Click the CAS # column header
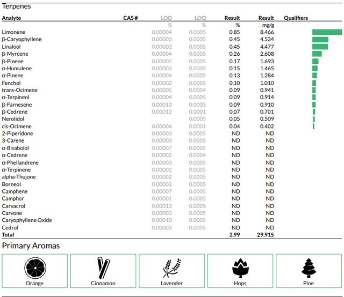The height and width of the screenshot is (297, 344). click(130, 18)
